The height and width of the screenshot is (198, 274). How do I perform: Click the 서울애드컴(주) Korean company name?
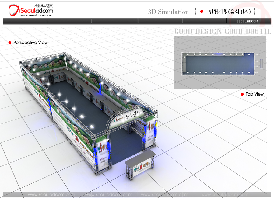click(x=44, y=6)
